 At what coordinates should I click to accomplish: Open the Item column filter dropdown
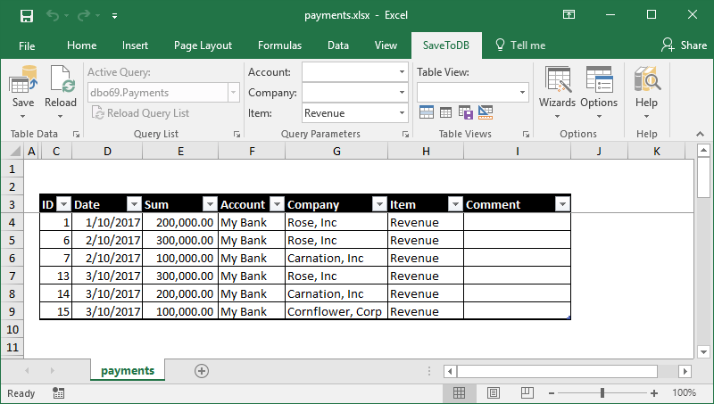pos(455,205)
